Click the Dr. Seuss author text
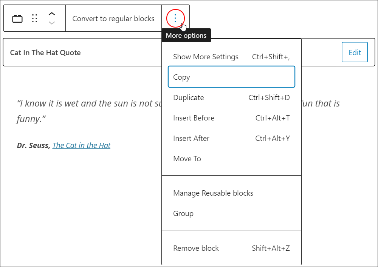This screenshot has width=378, height=267. (34, 145)
